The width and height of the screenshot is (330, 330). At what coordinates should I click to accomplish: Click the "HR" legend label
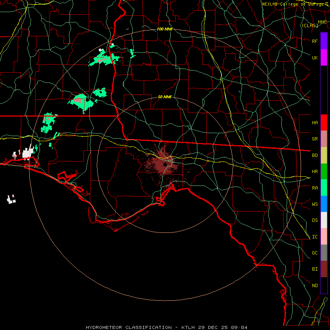point(315,172)
